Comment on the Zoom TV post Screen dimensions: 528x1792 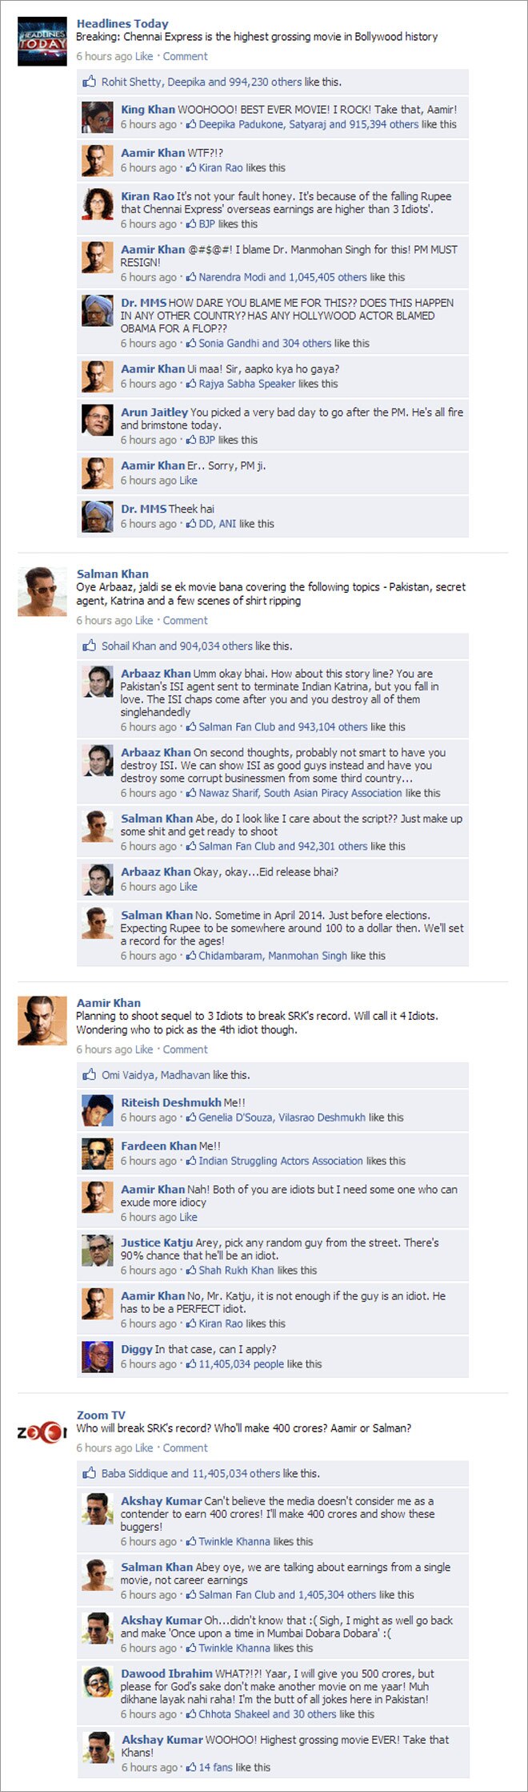pyautogui.click(x=185, y=1448)
